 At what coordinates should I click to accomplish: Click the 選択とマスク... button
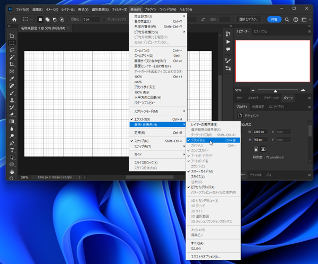249,19
